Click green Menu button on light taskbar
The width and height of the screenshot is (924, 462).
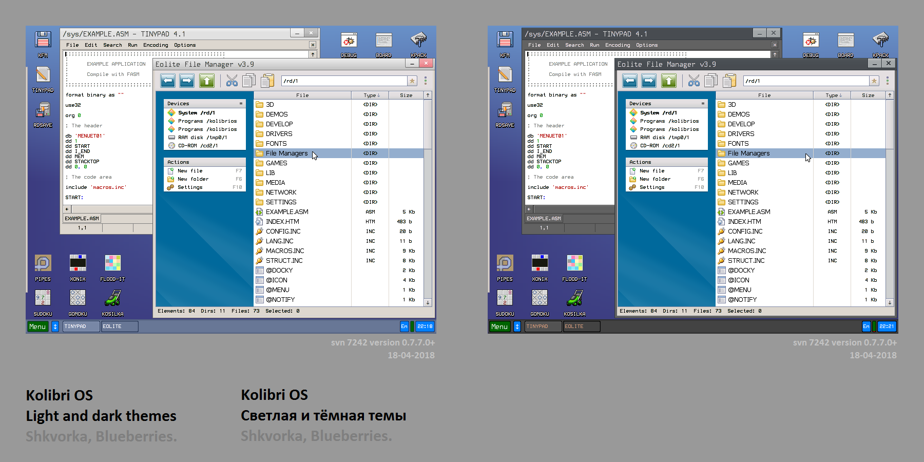pos(37,326)
